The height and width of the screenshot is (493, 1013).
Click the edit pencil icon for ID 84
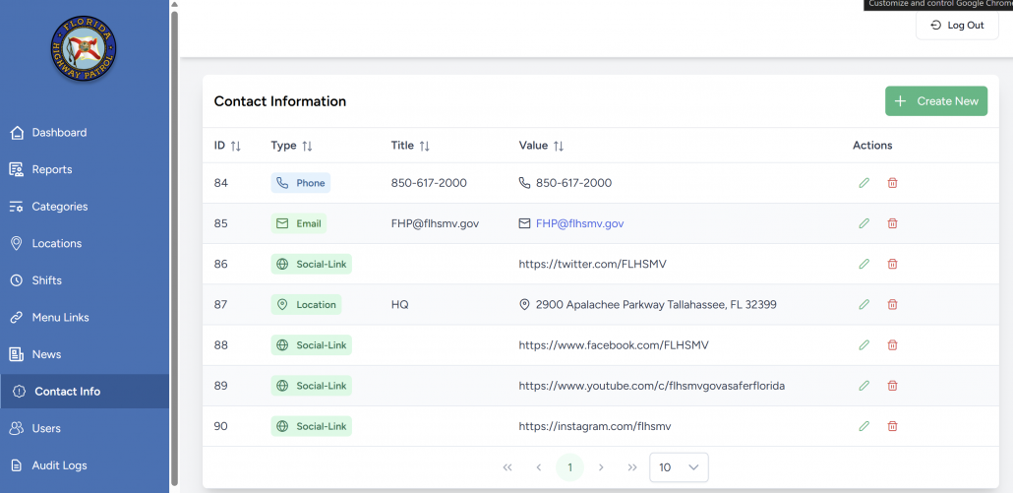[x=864, y=183]
